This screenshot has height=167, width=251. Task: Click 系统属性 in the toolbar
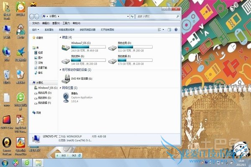pos(49,30)
